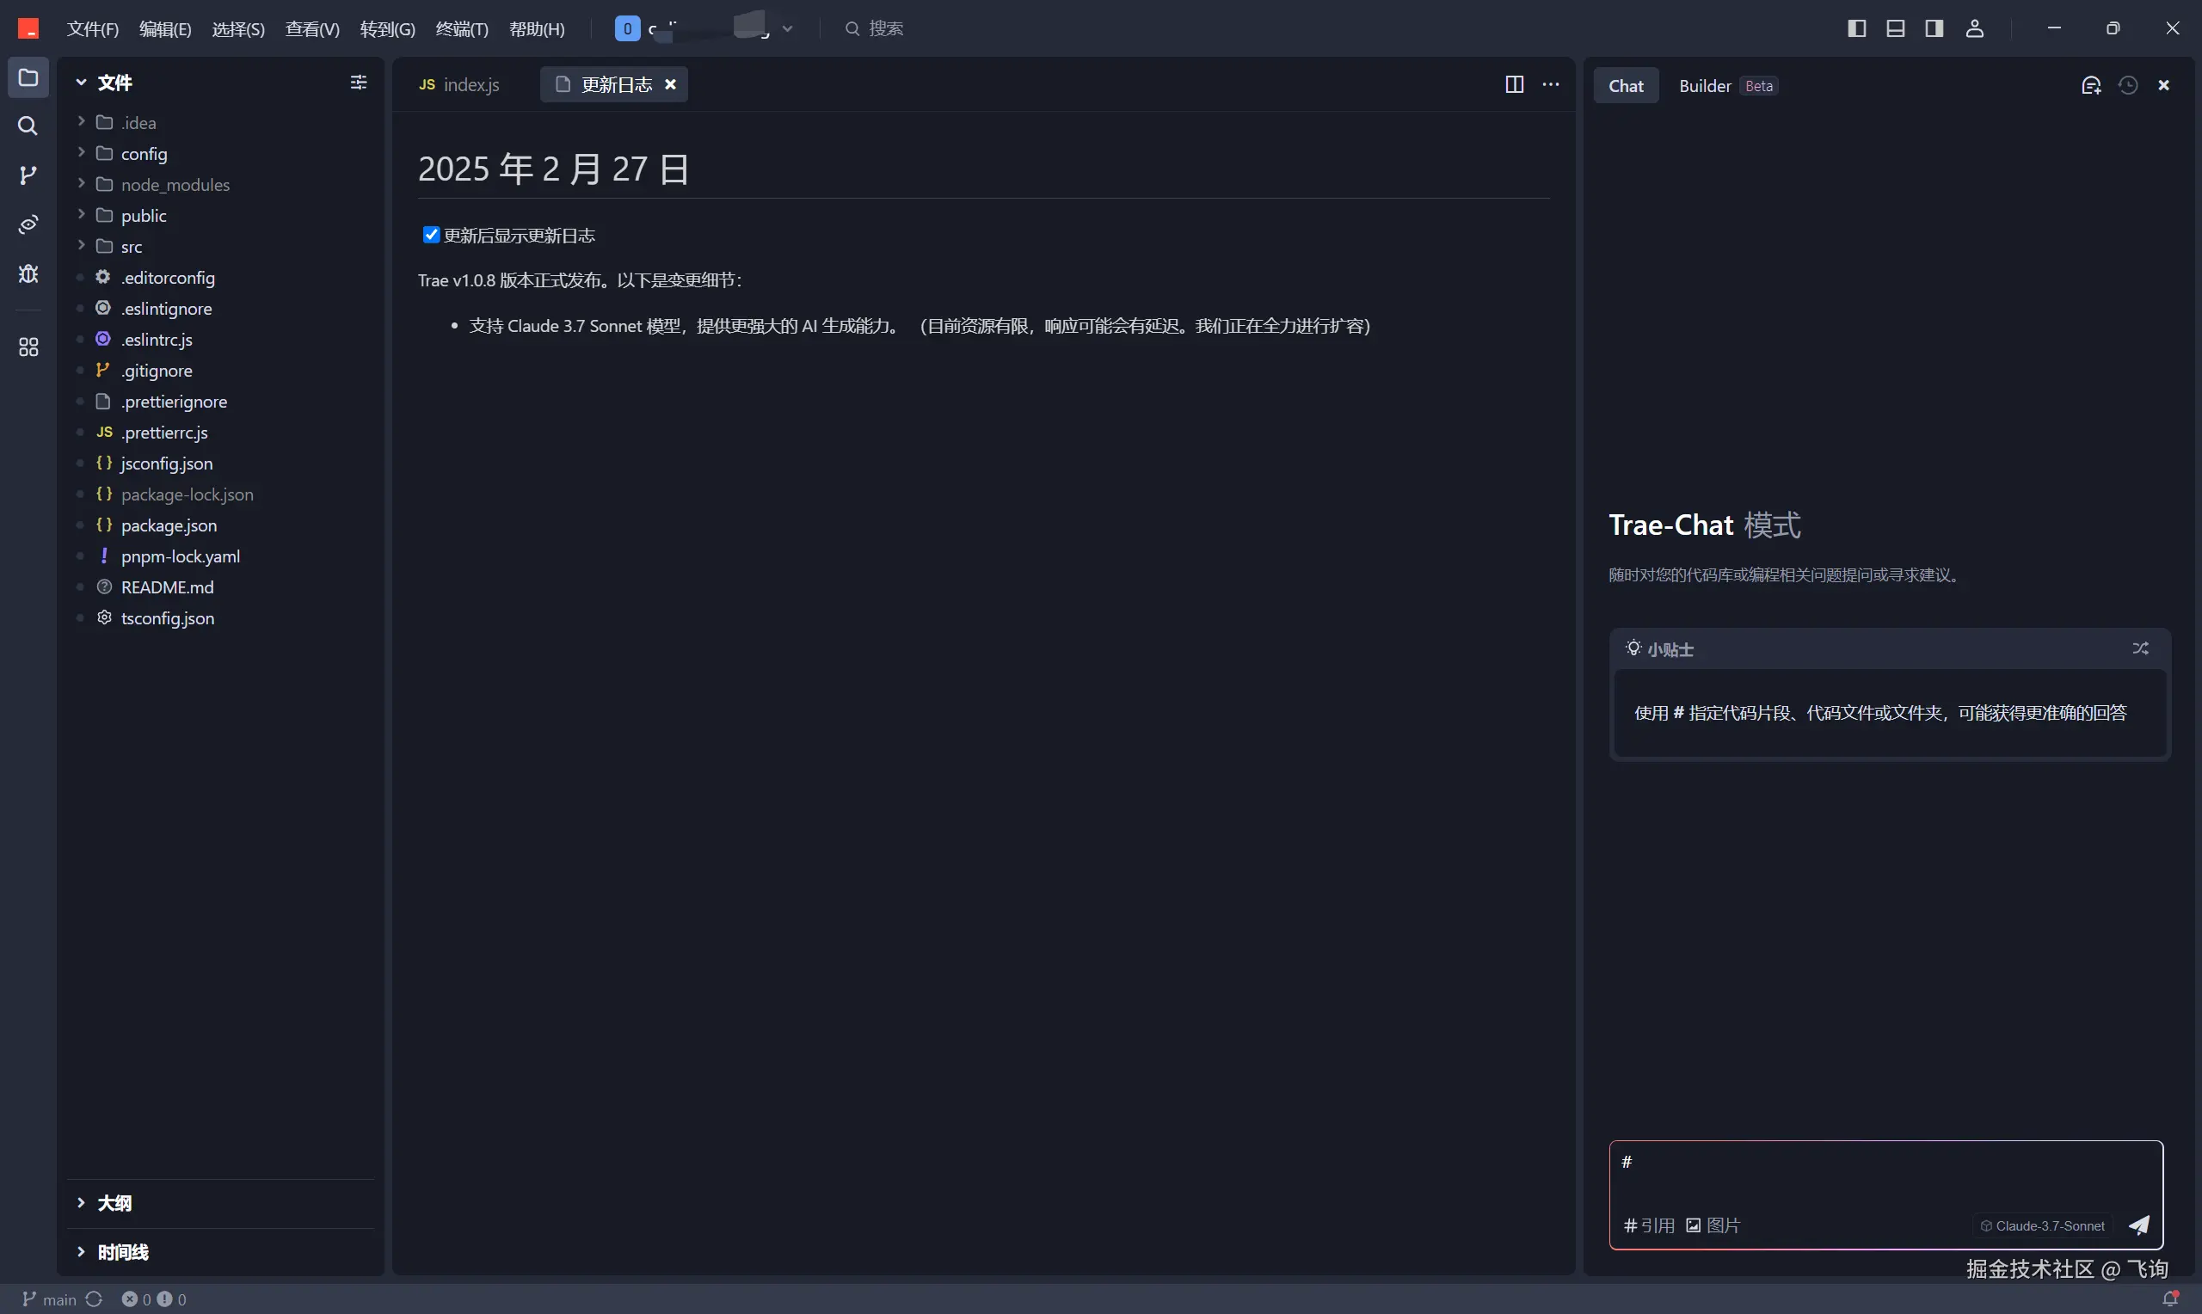This screenshot has width=2202, height=1314.
Task: Click the #引用 reference button
Action: tap(1649, 1225)
